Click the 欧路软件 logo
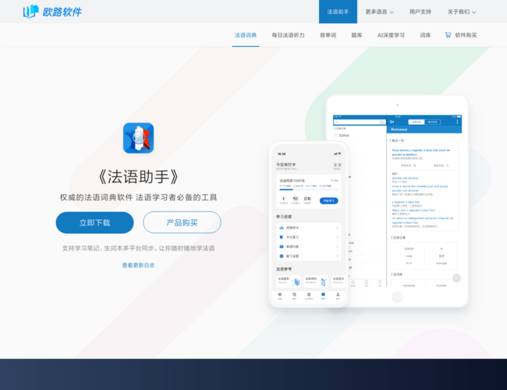The width and height of the screenshot is (507, 390). pos(52,12)
